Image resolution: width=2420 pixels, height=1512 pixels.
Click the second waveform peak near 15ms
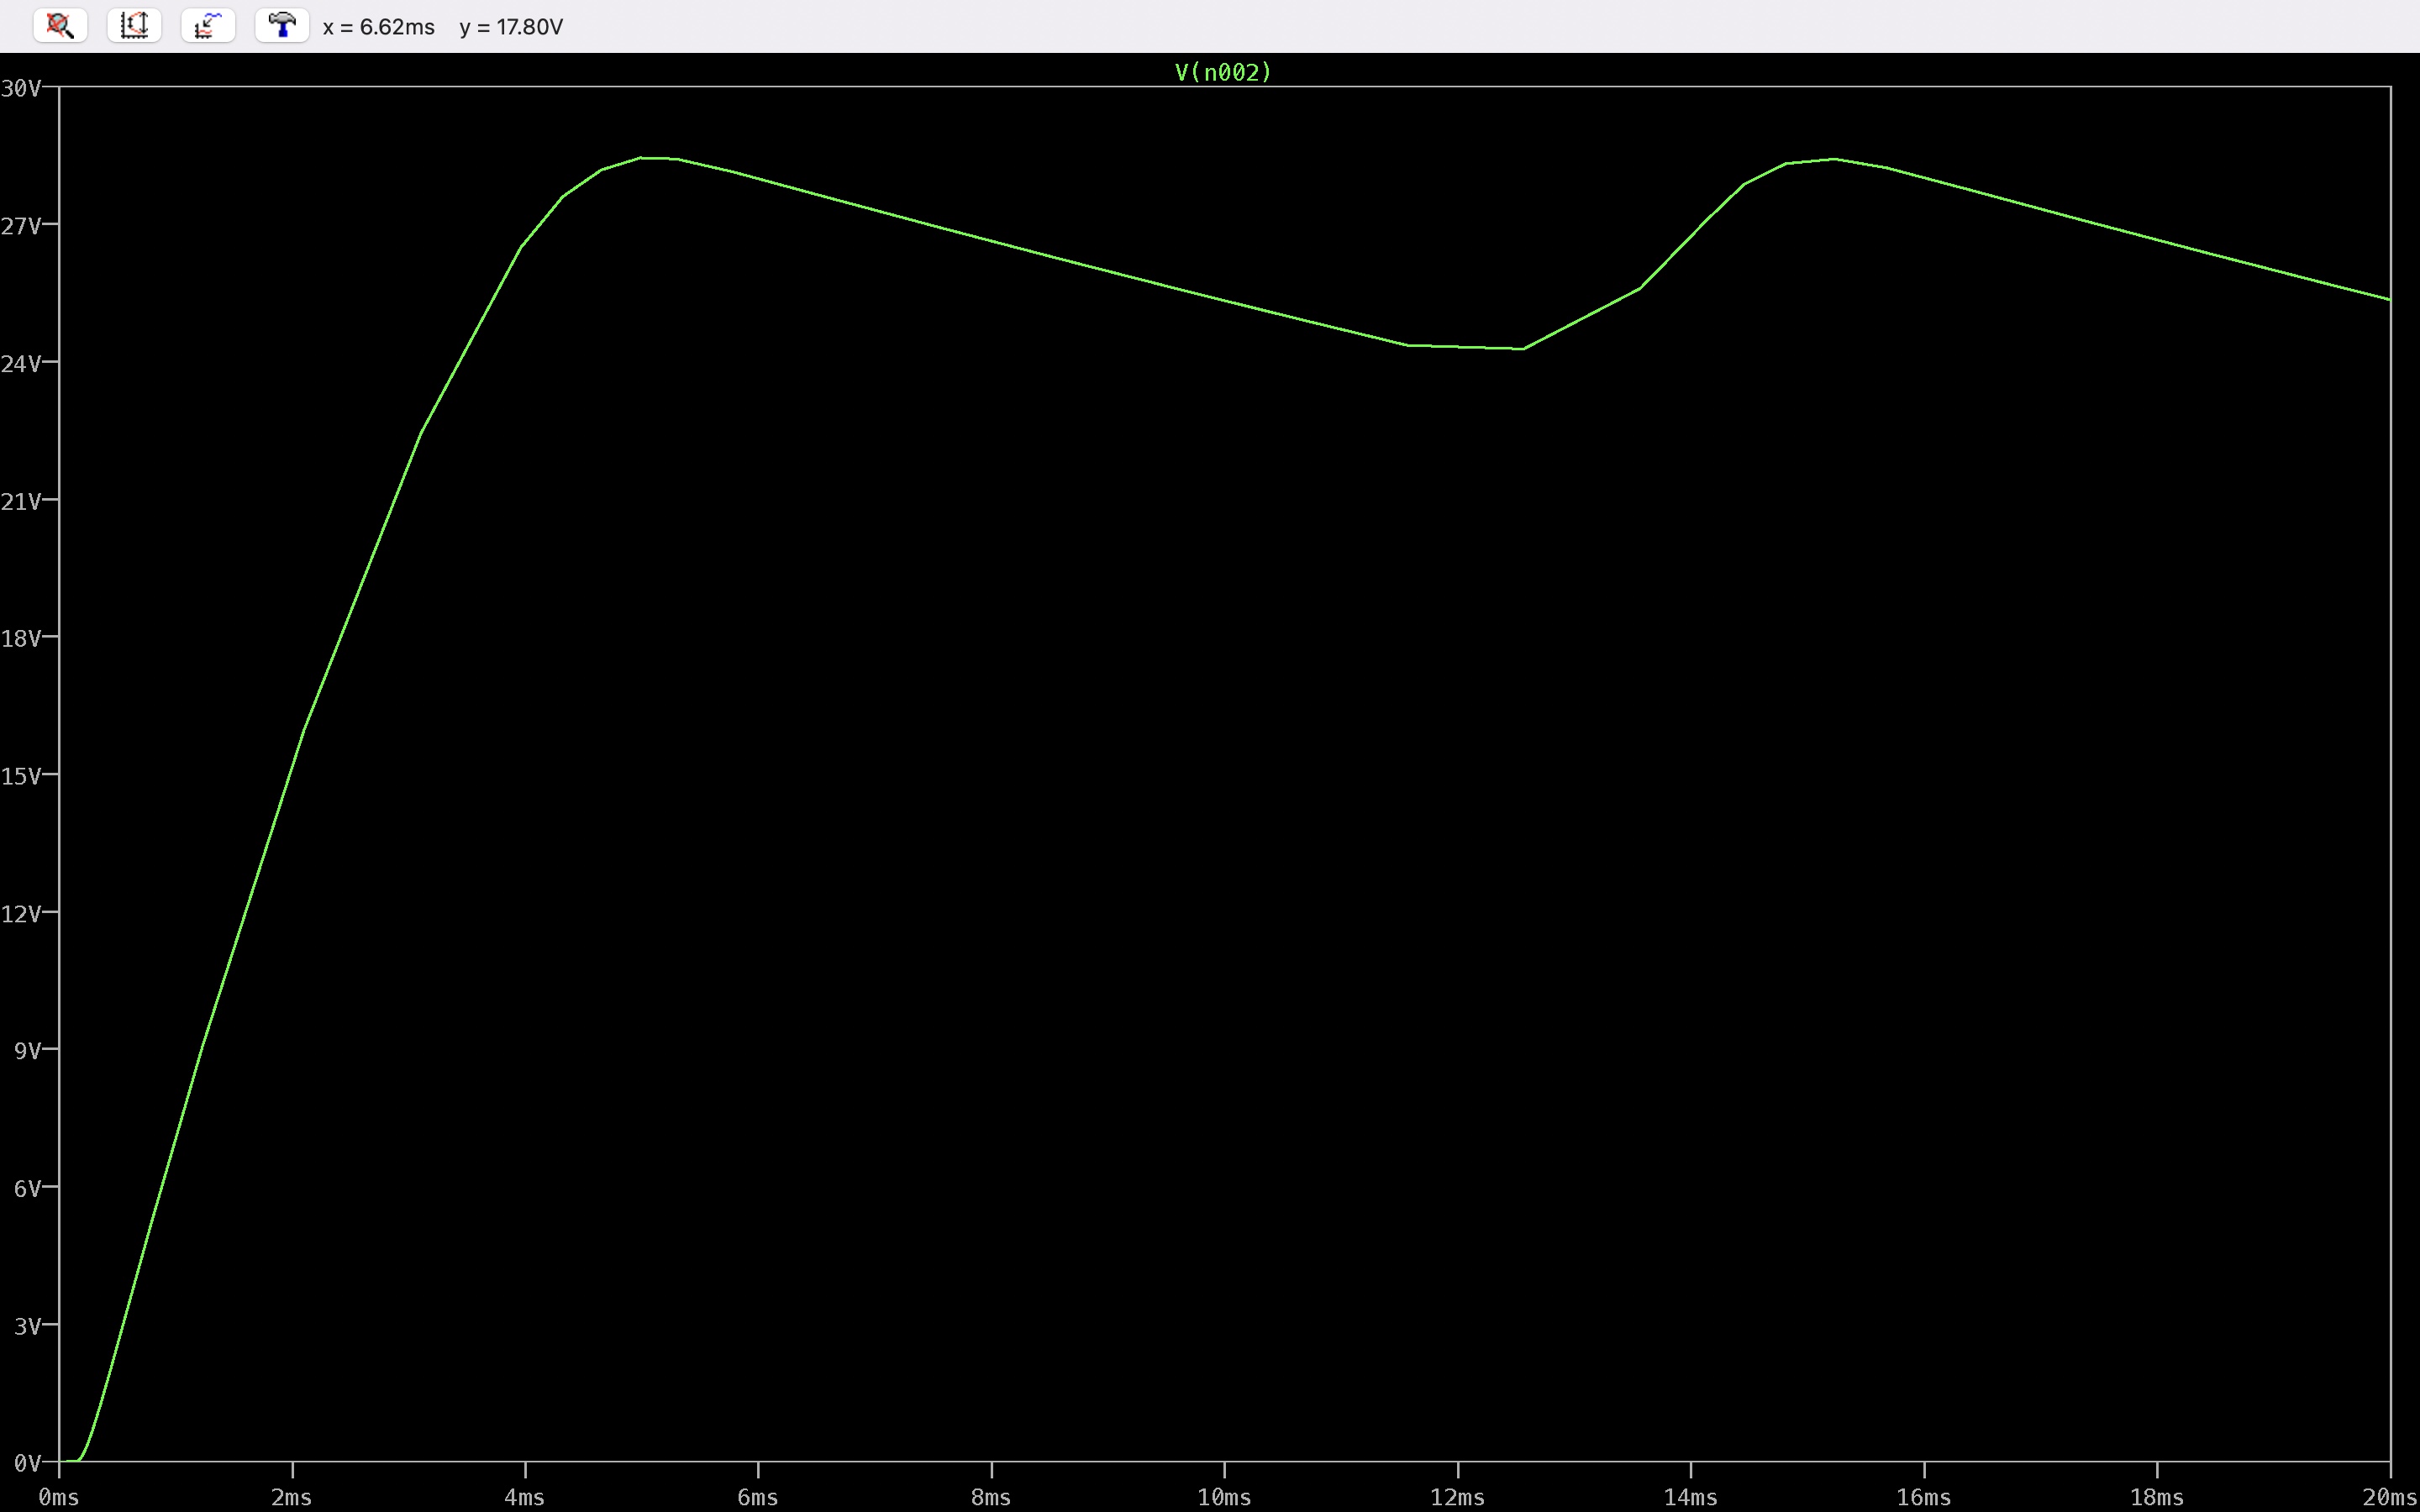[x=1834, y=159]
